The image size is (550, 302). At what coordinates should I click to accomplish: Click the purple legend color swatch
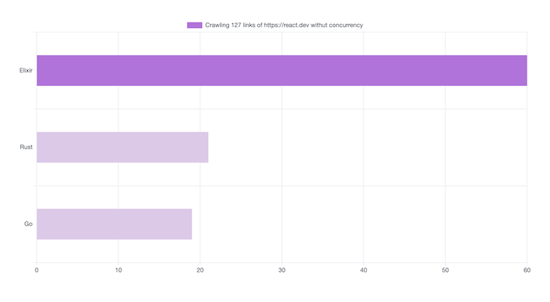194,25
